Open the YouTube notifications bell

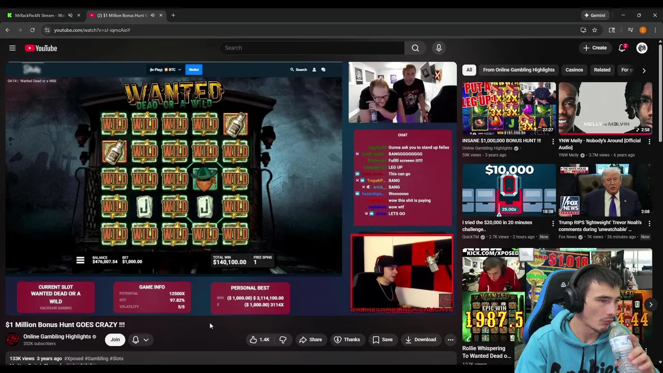click(622, 48)
